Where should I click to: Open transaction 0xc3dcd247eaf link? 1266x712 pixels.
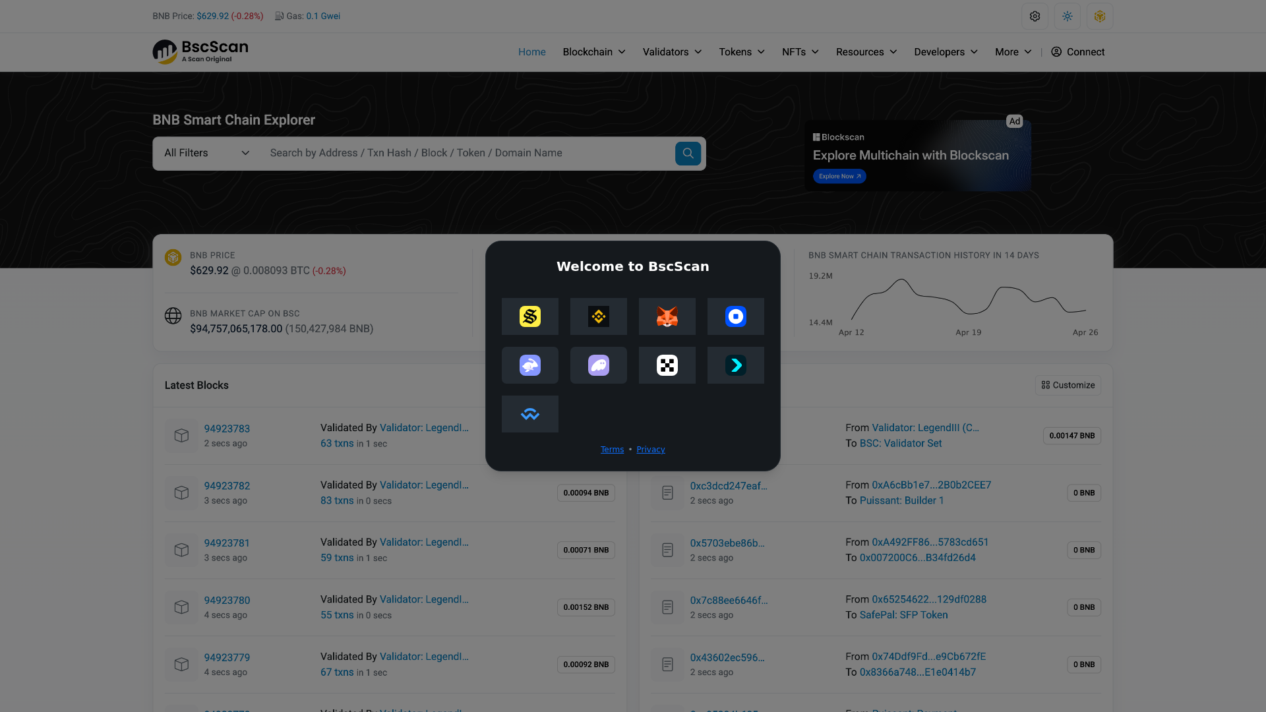point(729,486)
